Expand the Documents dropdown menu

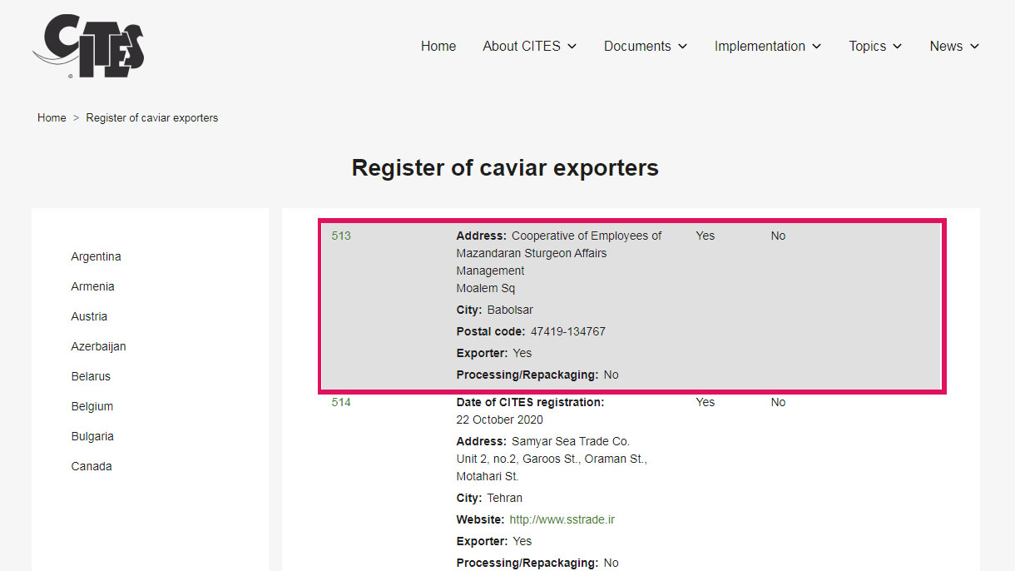coord(645,47)
